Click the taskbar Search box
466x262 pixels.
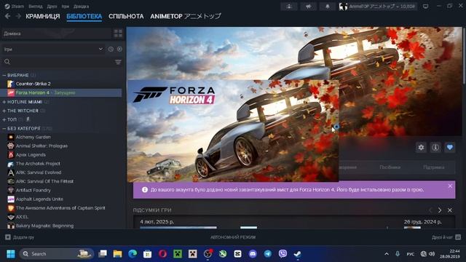(57, 254)
